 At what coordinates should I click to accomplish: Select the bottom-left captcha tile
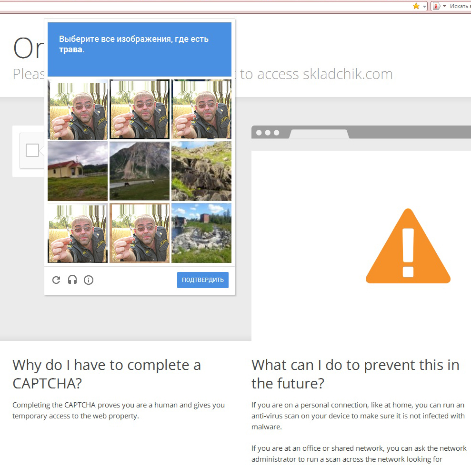(78, 233)
